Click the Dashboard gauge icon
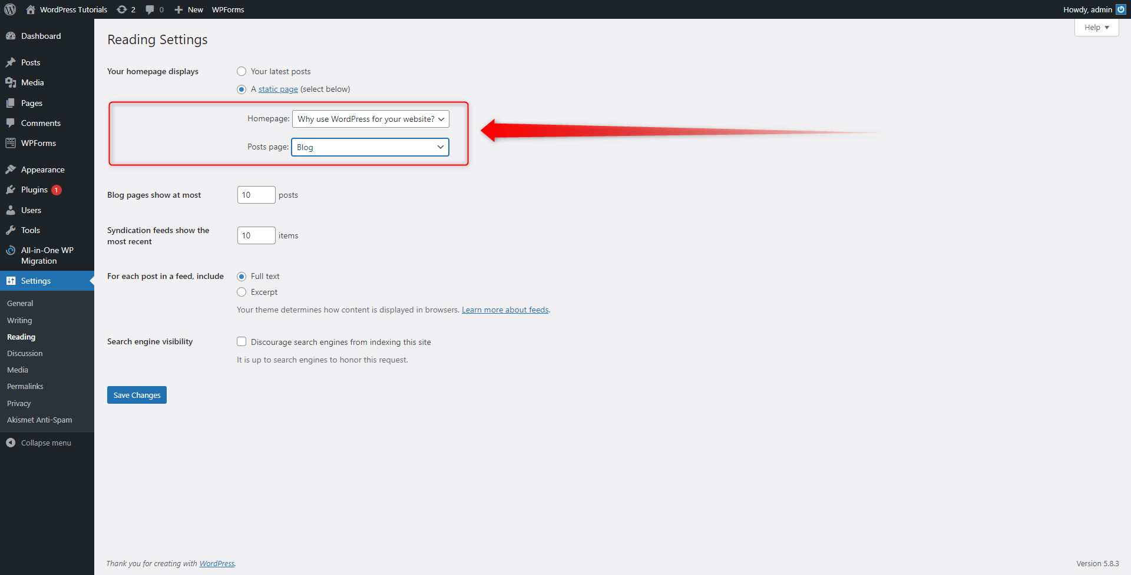This screenshot has height=575, width=1131. [x=11, y=36]
